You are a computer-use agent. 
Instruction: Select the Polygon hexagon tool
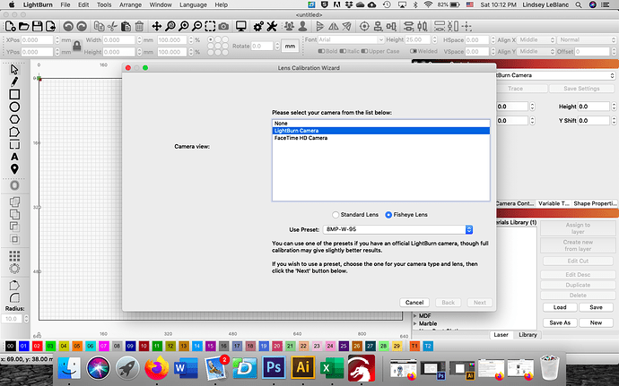[14, 119]
